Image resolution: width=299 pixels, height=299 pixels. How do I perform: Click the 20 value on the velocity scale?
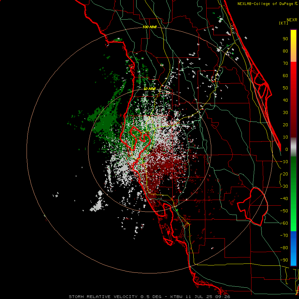(285, 125)
